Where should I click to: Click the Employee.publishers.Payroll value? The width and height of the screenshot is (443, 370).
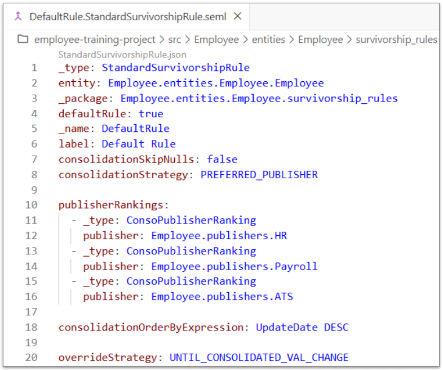234,266
